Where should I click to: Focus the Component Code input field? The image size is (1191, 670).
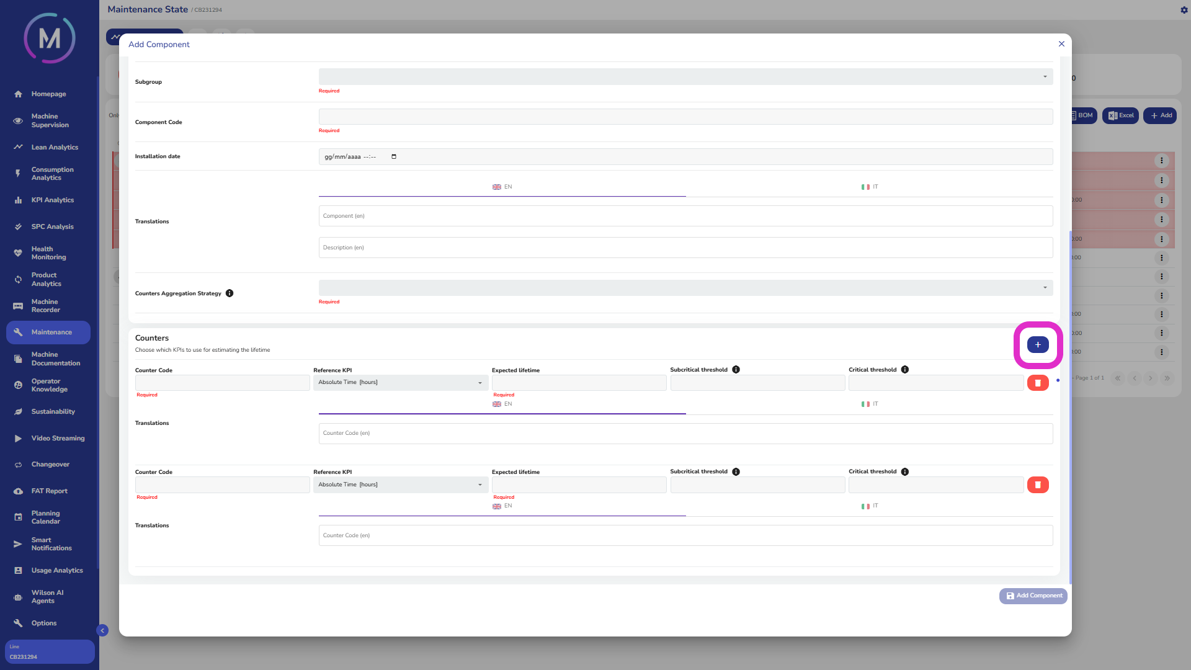[x=685, y=117]
